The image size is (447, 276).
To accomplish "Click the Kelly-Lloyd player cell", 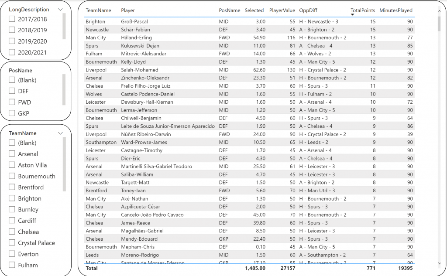I will coord(133,62).
